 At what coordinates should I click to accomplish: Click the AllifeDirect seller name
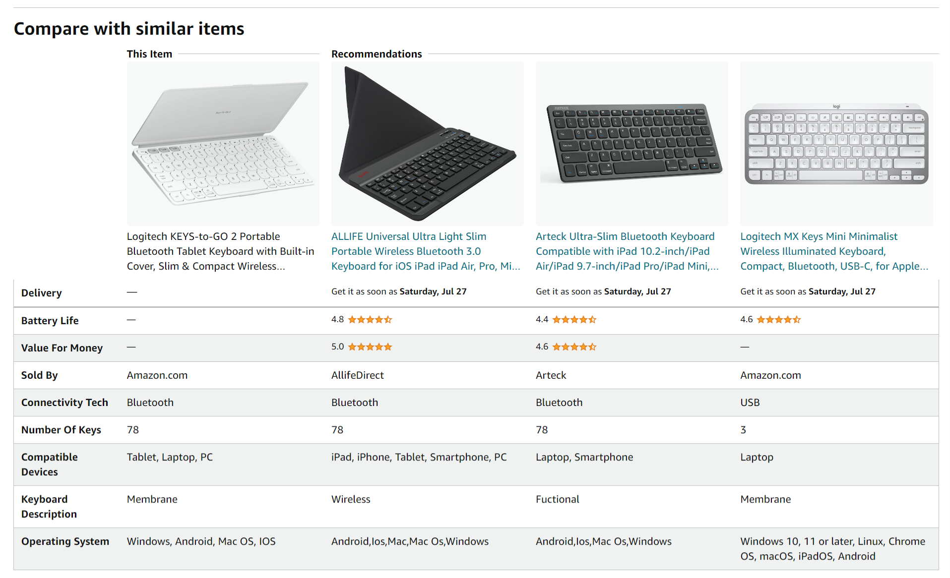point(357,375)
